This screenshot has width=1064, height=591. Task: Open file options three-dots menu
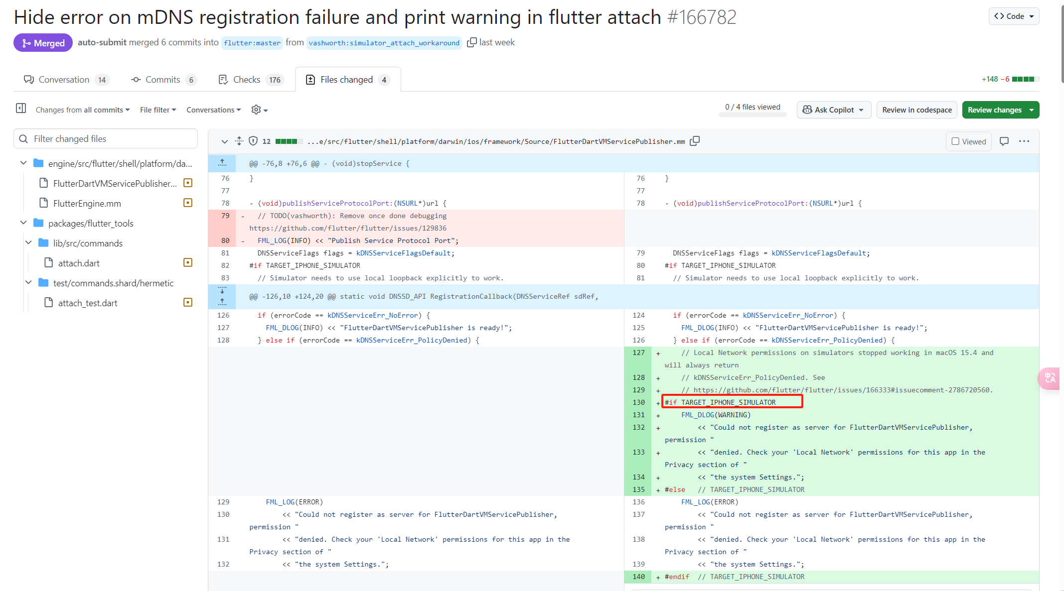point(1024,141)
